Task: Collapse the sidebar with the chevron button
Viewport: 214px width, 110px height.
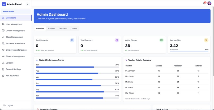Action: click(28, 4)
